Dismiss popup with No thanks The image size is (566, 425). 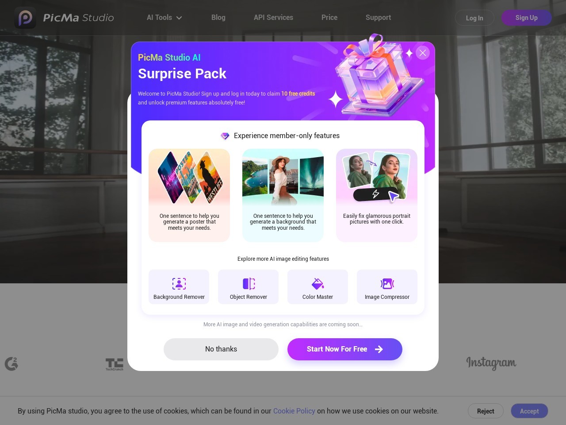221,349
